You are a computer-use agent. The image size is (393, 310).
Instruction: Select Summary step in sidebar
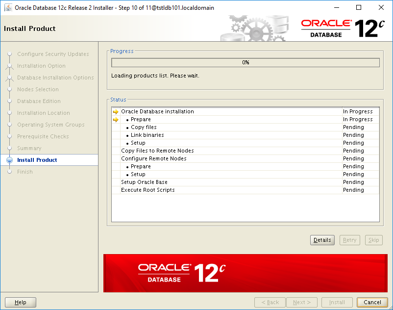[x=29, y=148]
